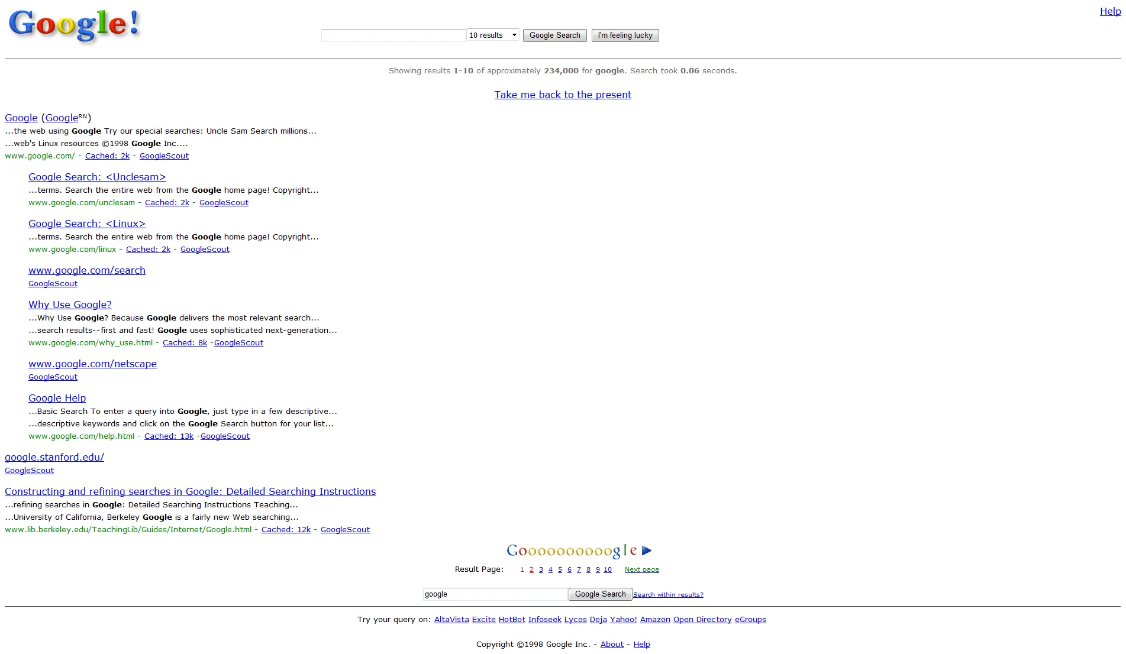Click GoogleScout for the Berkeley result

pyautogui.click(x=345, y=530)
